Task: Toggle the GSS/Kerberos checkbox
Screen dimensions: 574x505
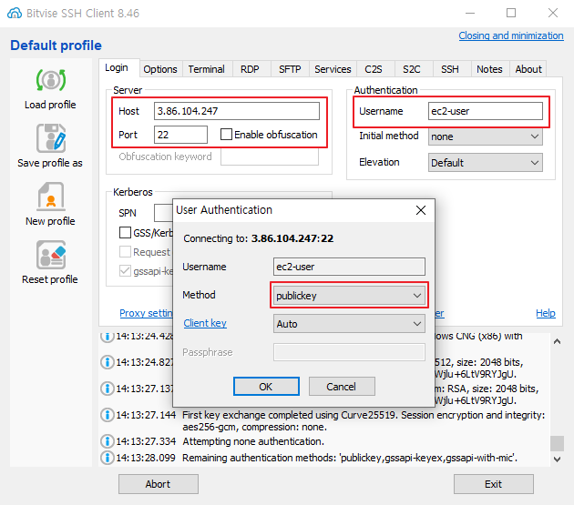Action: tap(125, 233)
